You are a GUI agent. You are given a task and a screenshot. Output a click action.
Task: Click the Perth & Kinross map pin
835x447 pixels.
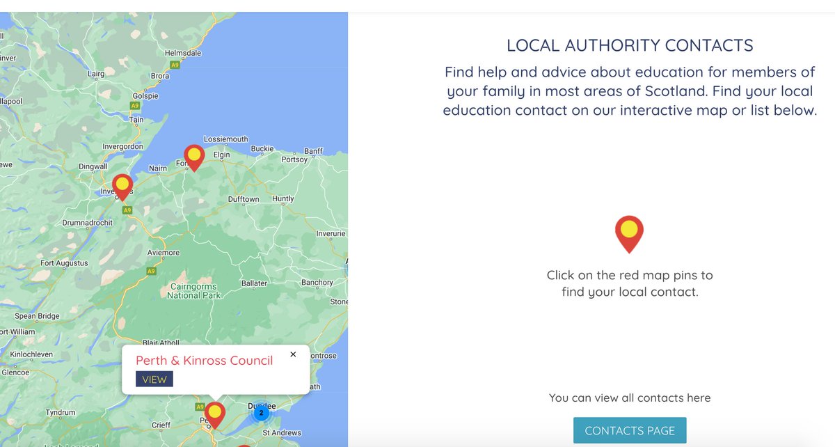click(214, 412)
